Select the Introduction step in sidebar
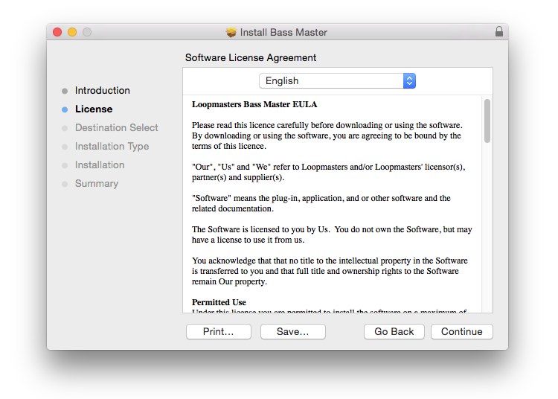Viewport: 558px width, 399px height. (102, 91)
